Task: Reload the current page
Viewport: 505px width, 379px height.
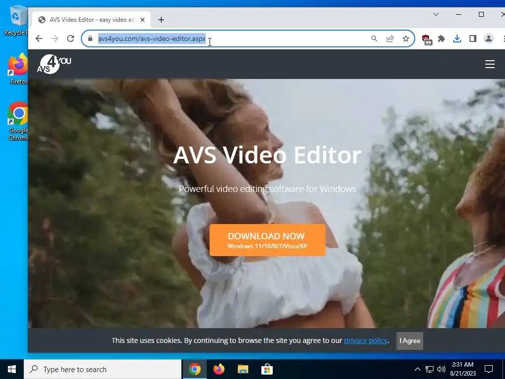Action: click(71, 38)
